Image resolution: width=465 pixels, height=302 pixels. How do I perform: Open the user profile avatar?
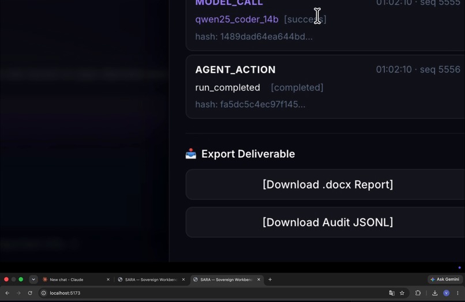pyautogui.click(x=447, y=293)
